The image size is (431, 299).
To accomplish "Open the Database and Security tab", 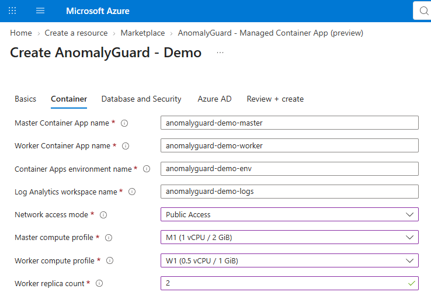I will tap(141, 99).
